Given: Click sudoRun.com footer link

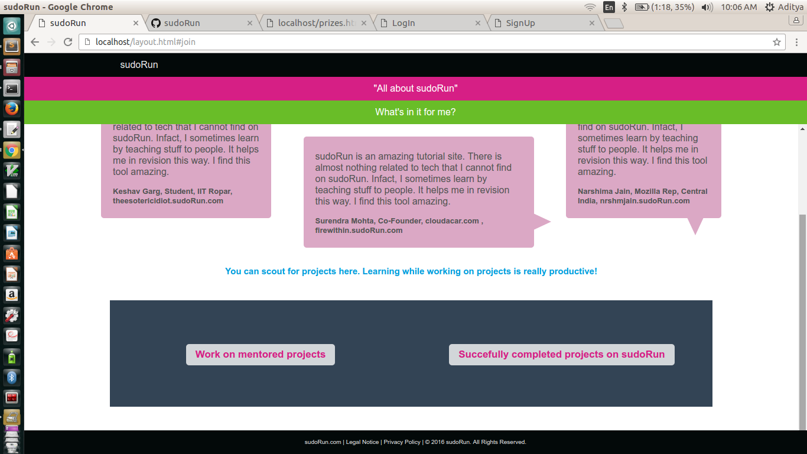Looking at the screenshot, I should [323, 442].
